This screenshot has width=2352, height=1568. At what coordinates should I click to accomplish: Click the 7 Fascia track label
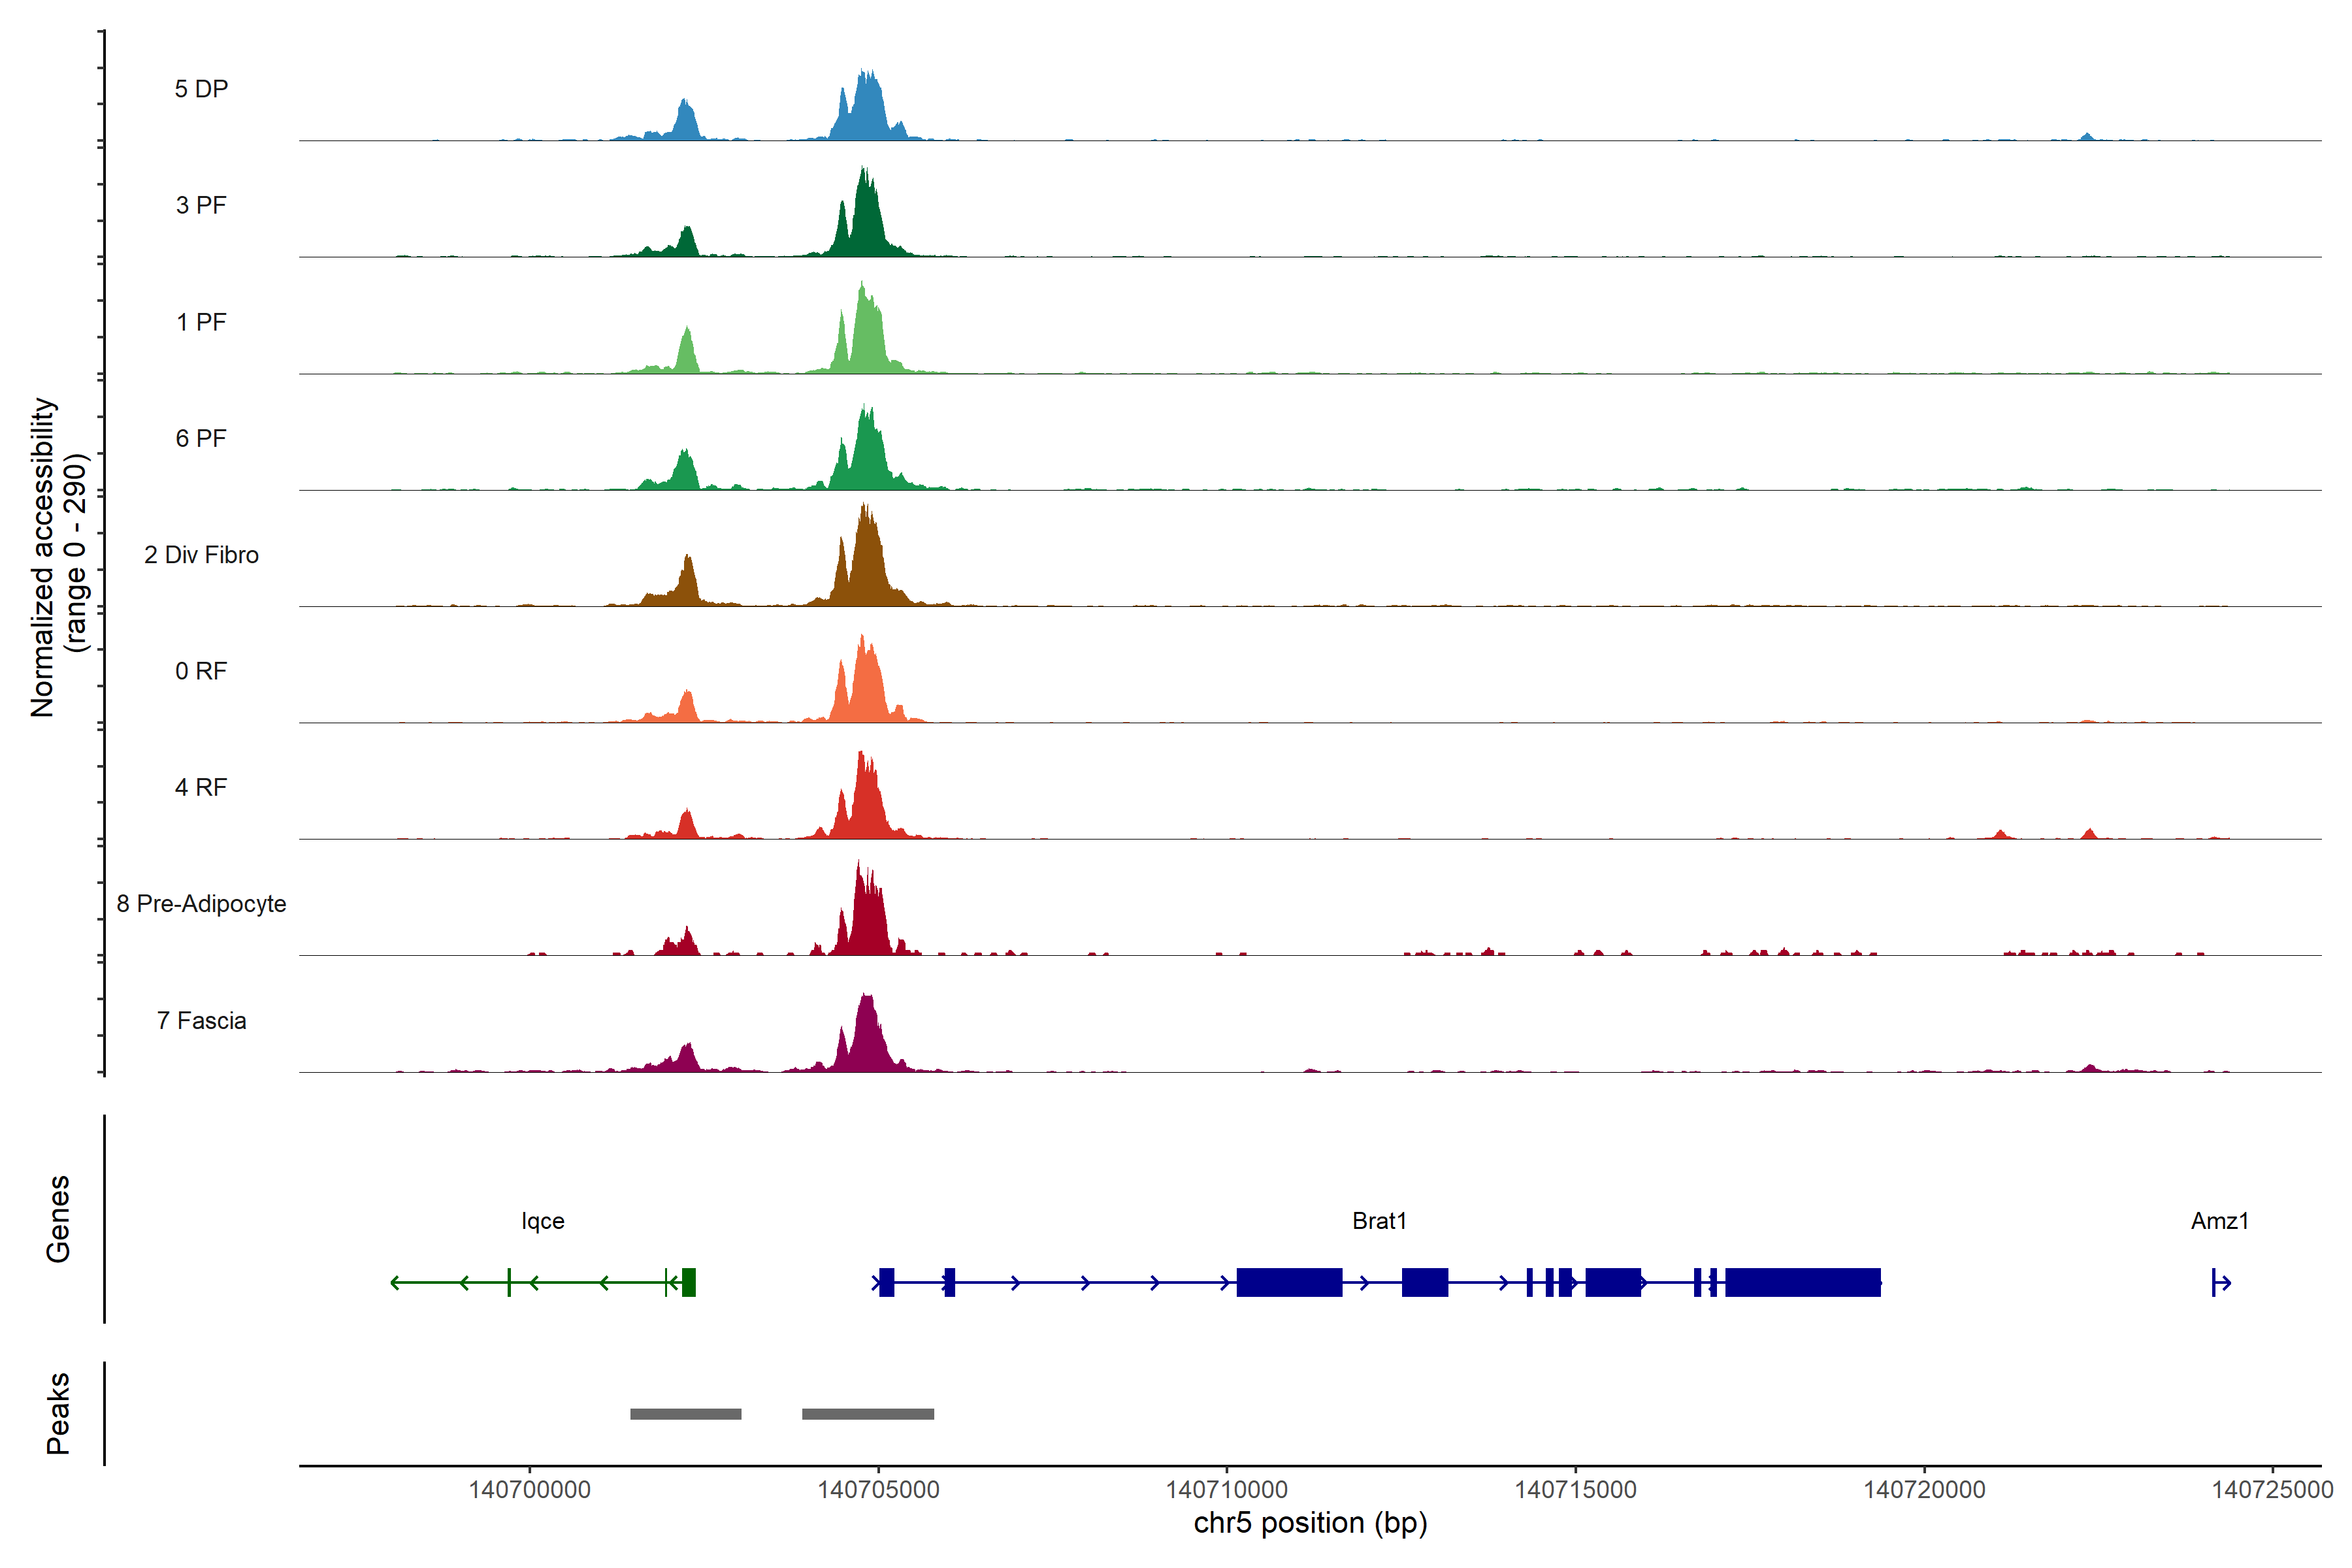pyautogui.click(x=201, y=1021)
